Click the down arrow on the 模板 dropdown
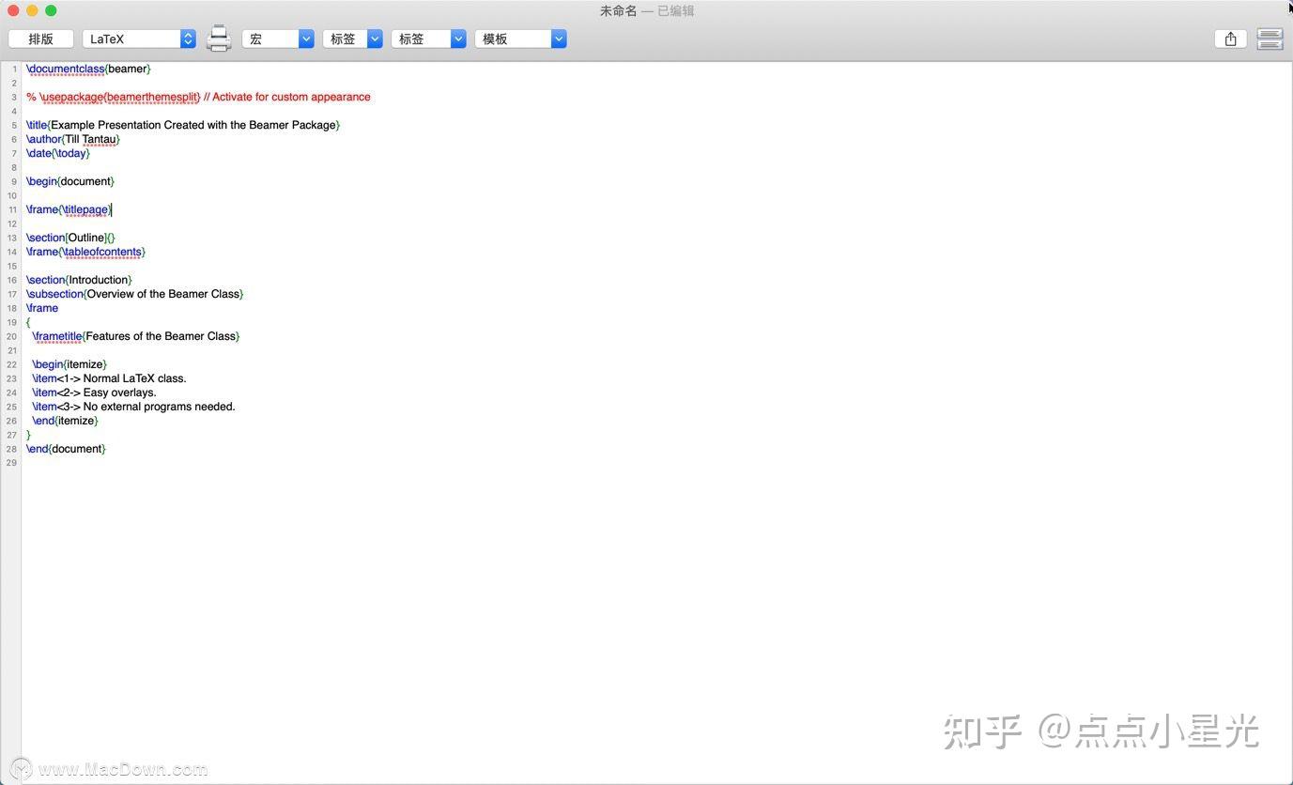 coord(559,38)
